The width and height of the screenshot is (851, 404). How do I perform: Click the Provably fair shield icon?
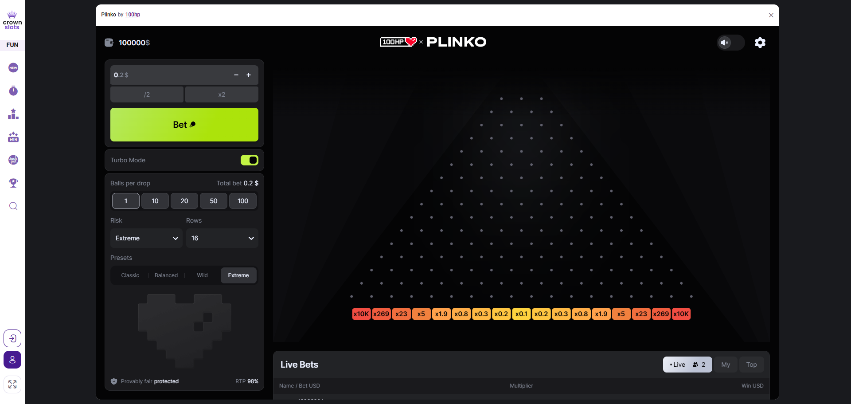tap(114, 381)
